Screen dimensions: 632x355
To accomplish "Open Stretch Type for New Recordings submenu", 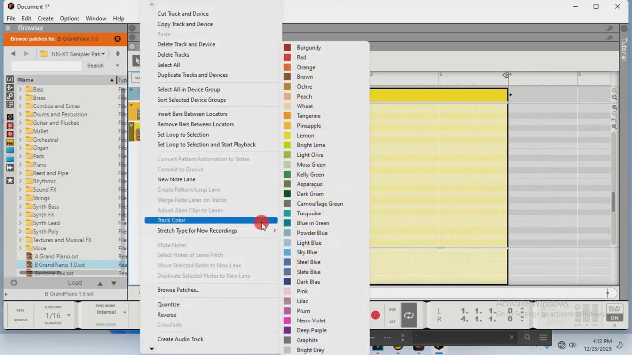I will (x=211, y=231).
